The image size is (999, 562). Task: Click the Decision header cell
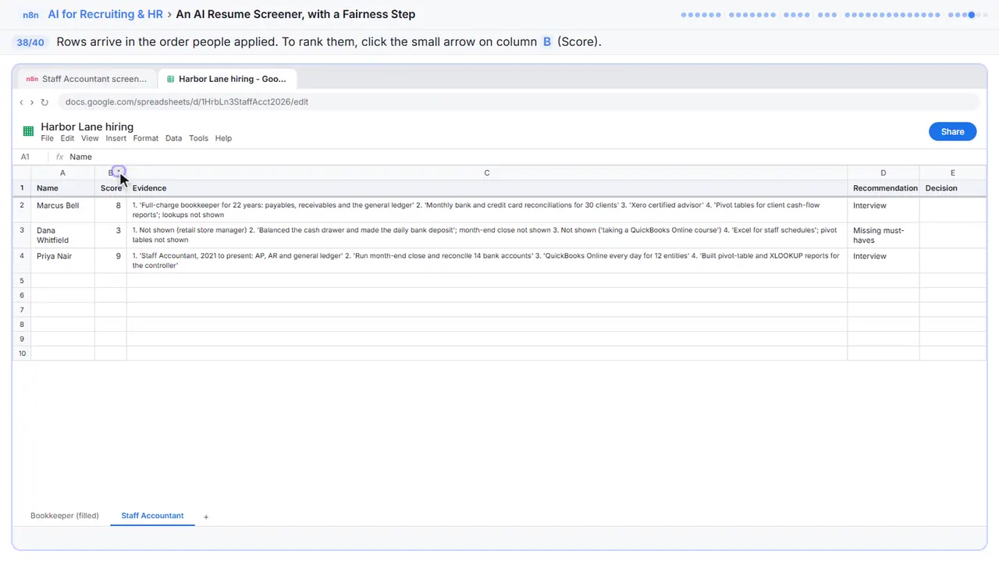coord(953,188)
